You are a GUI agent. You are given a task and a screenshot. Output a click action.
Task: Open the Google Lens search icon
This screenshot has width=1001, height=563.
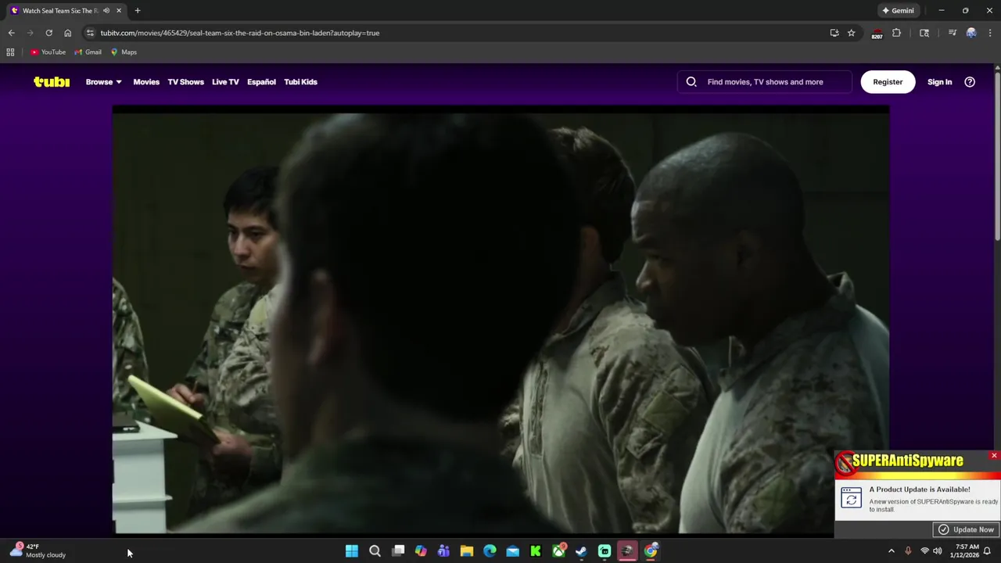[924, 33]
